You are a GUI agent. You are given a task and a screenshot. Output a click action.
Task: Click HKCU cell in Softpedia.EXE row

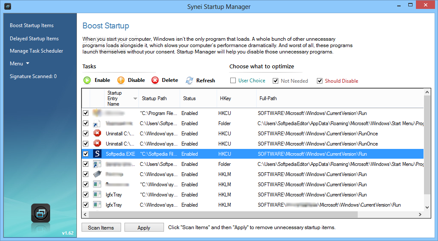pyautogui.click(x=225, y=154)
